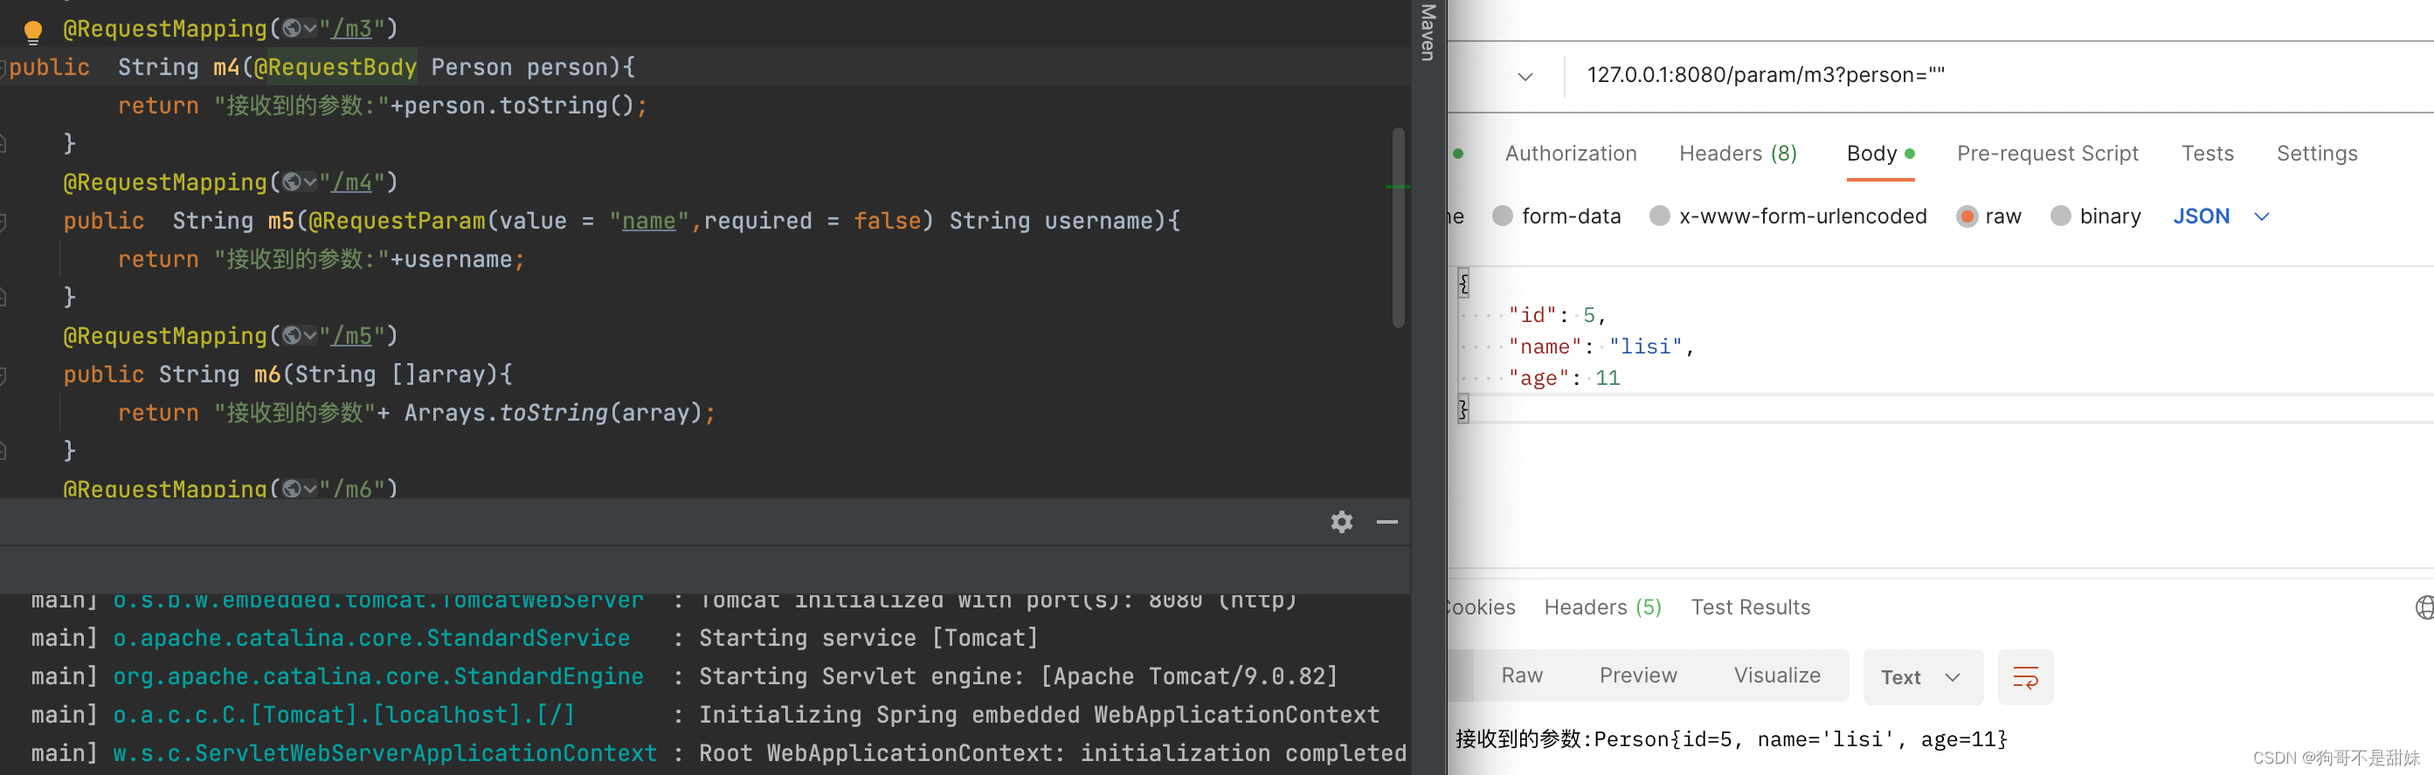Select the binary body option

point(2061,216)
